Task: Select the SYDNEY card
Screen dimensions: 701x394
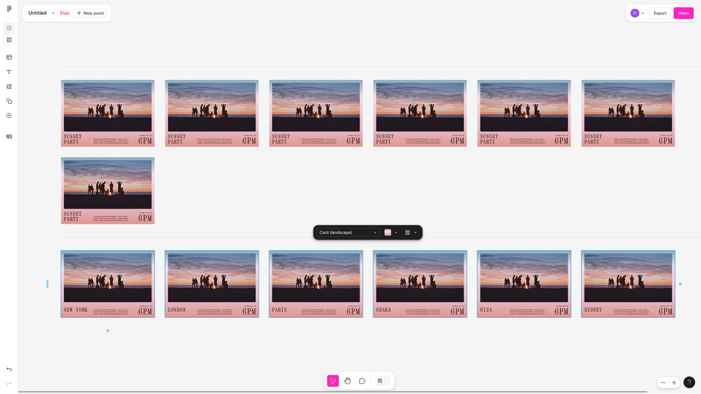Action: (x=628, y=284)
